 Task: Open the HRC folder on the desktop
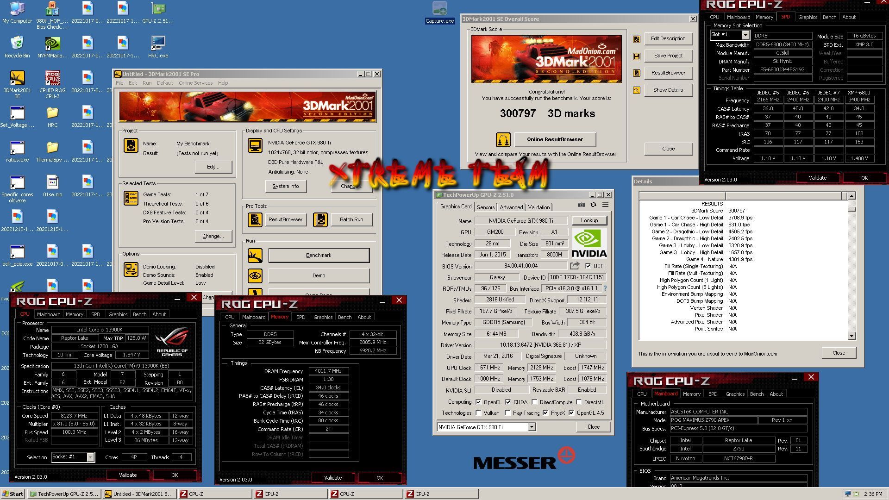tap(52, 117)
